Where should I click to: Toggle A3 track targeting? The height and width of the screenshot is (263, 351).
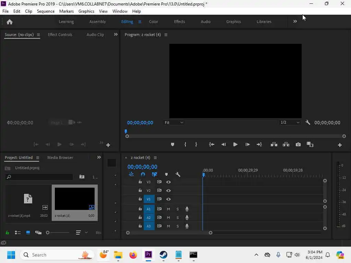pyautogui.click(x=149, y=226)
